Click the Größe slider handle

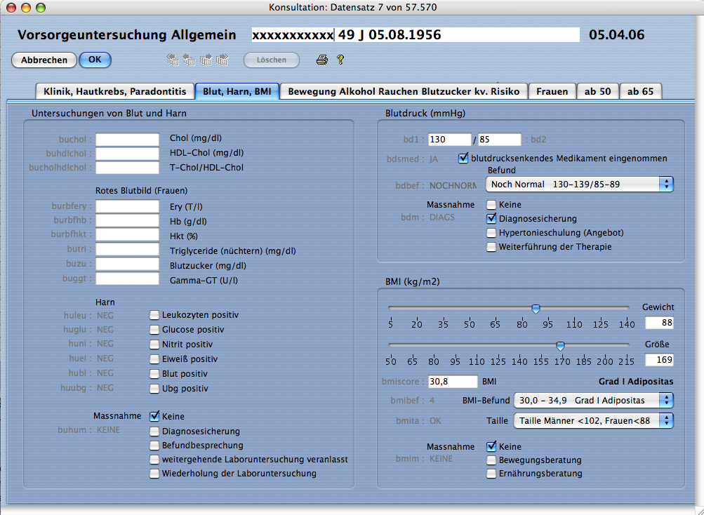click(x=560, y=346)
